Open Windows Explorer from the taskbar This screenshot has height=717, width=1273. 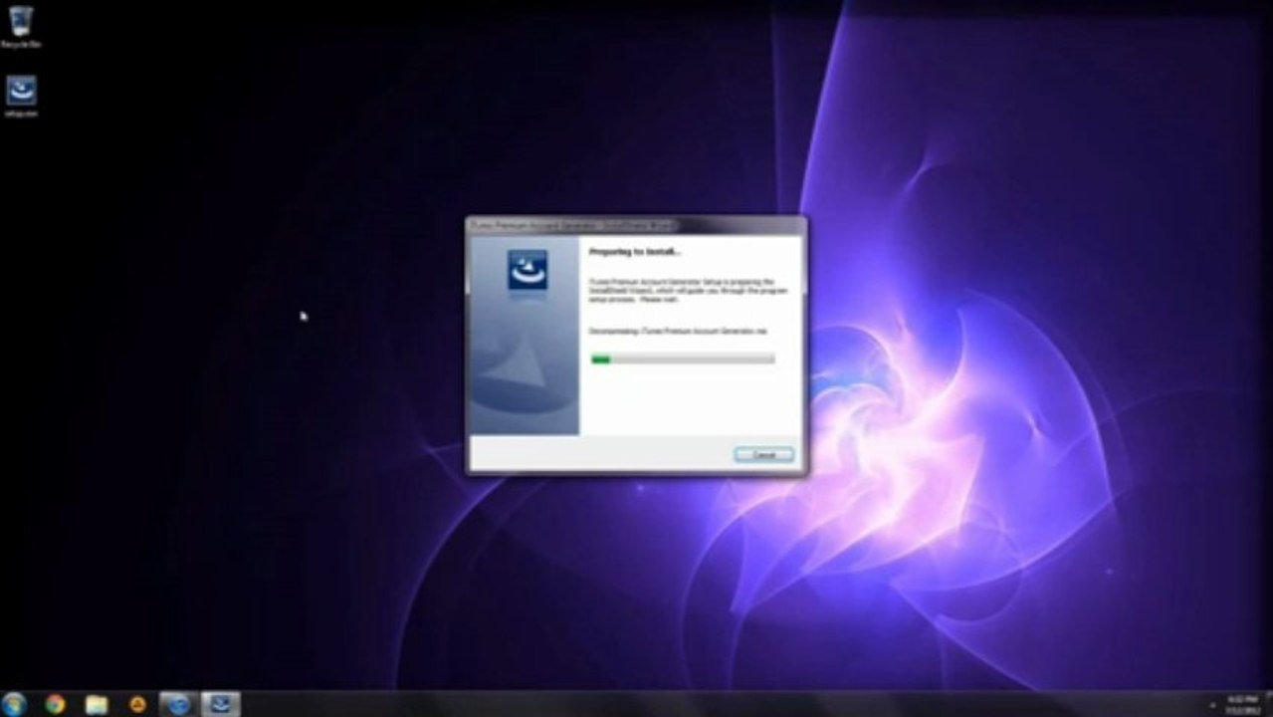[96, 704]
